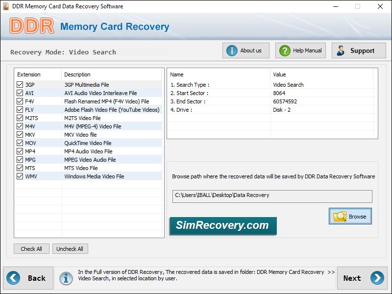Disable the MOV QuickTime Video File checkbox
Image resolution: width=392 pixels, height=294 pixels.
(x=20, y=143)
